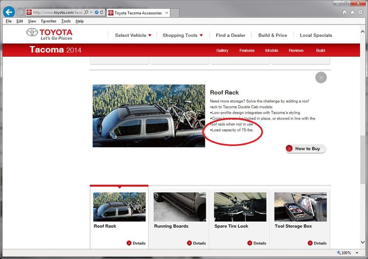Click the browser Home icon
Viewport: 368px width, 259px height.
tap(344, 12)
